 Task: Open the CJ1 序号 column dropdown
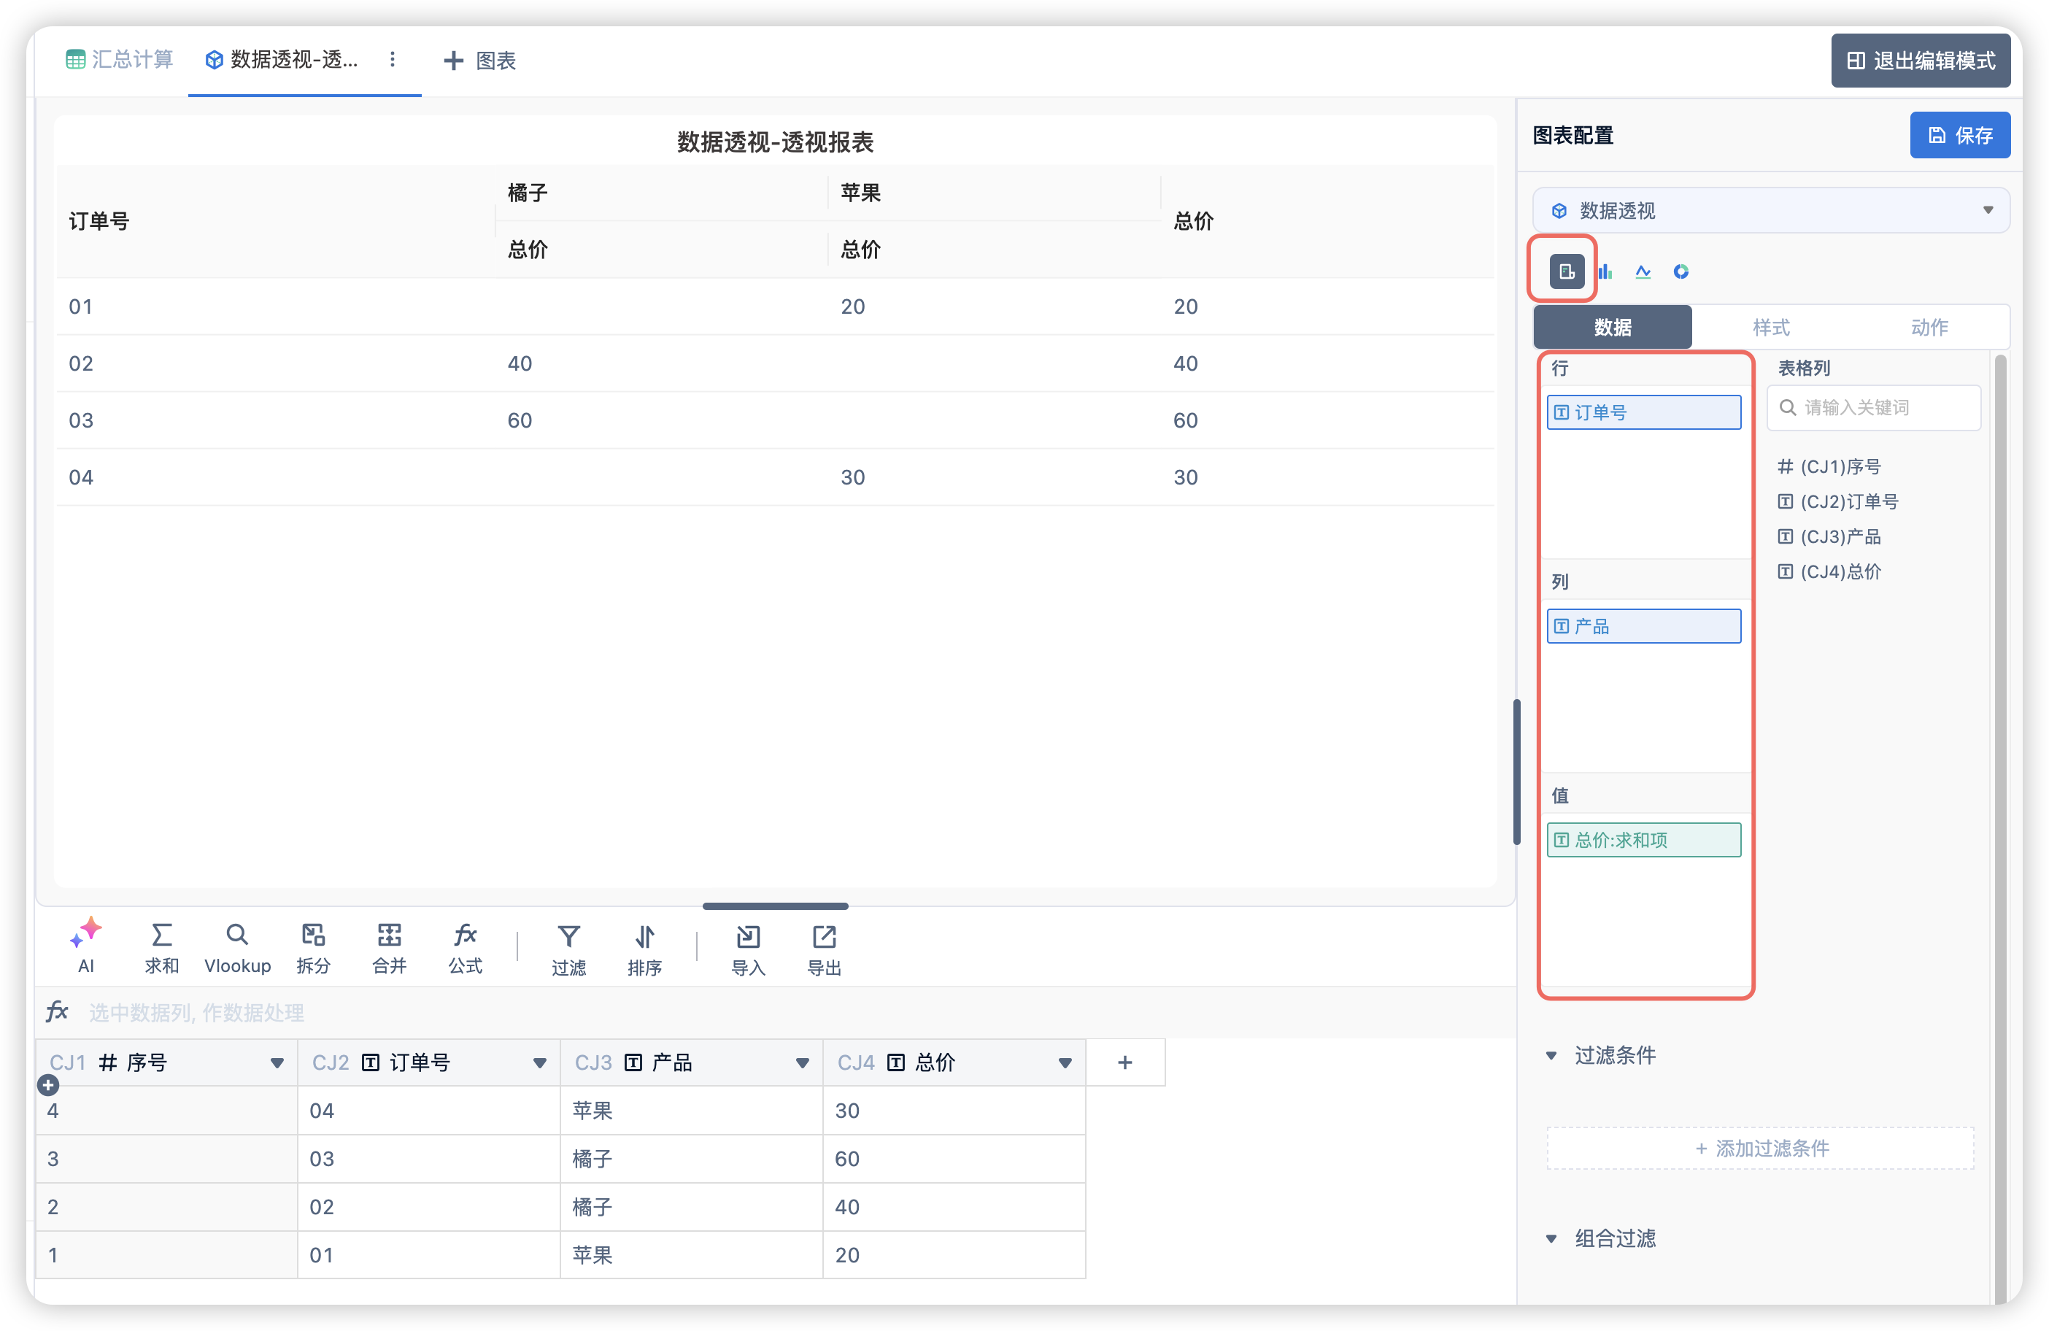coord(277,1063)
